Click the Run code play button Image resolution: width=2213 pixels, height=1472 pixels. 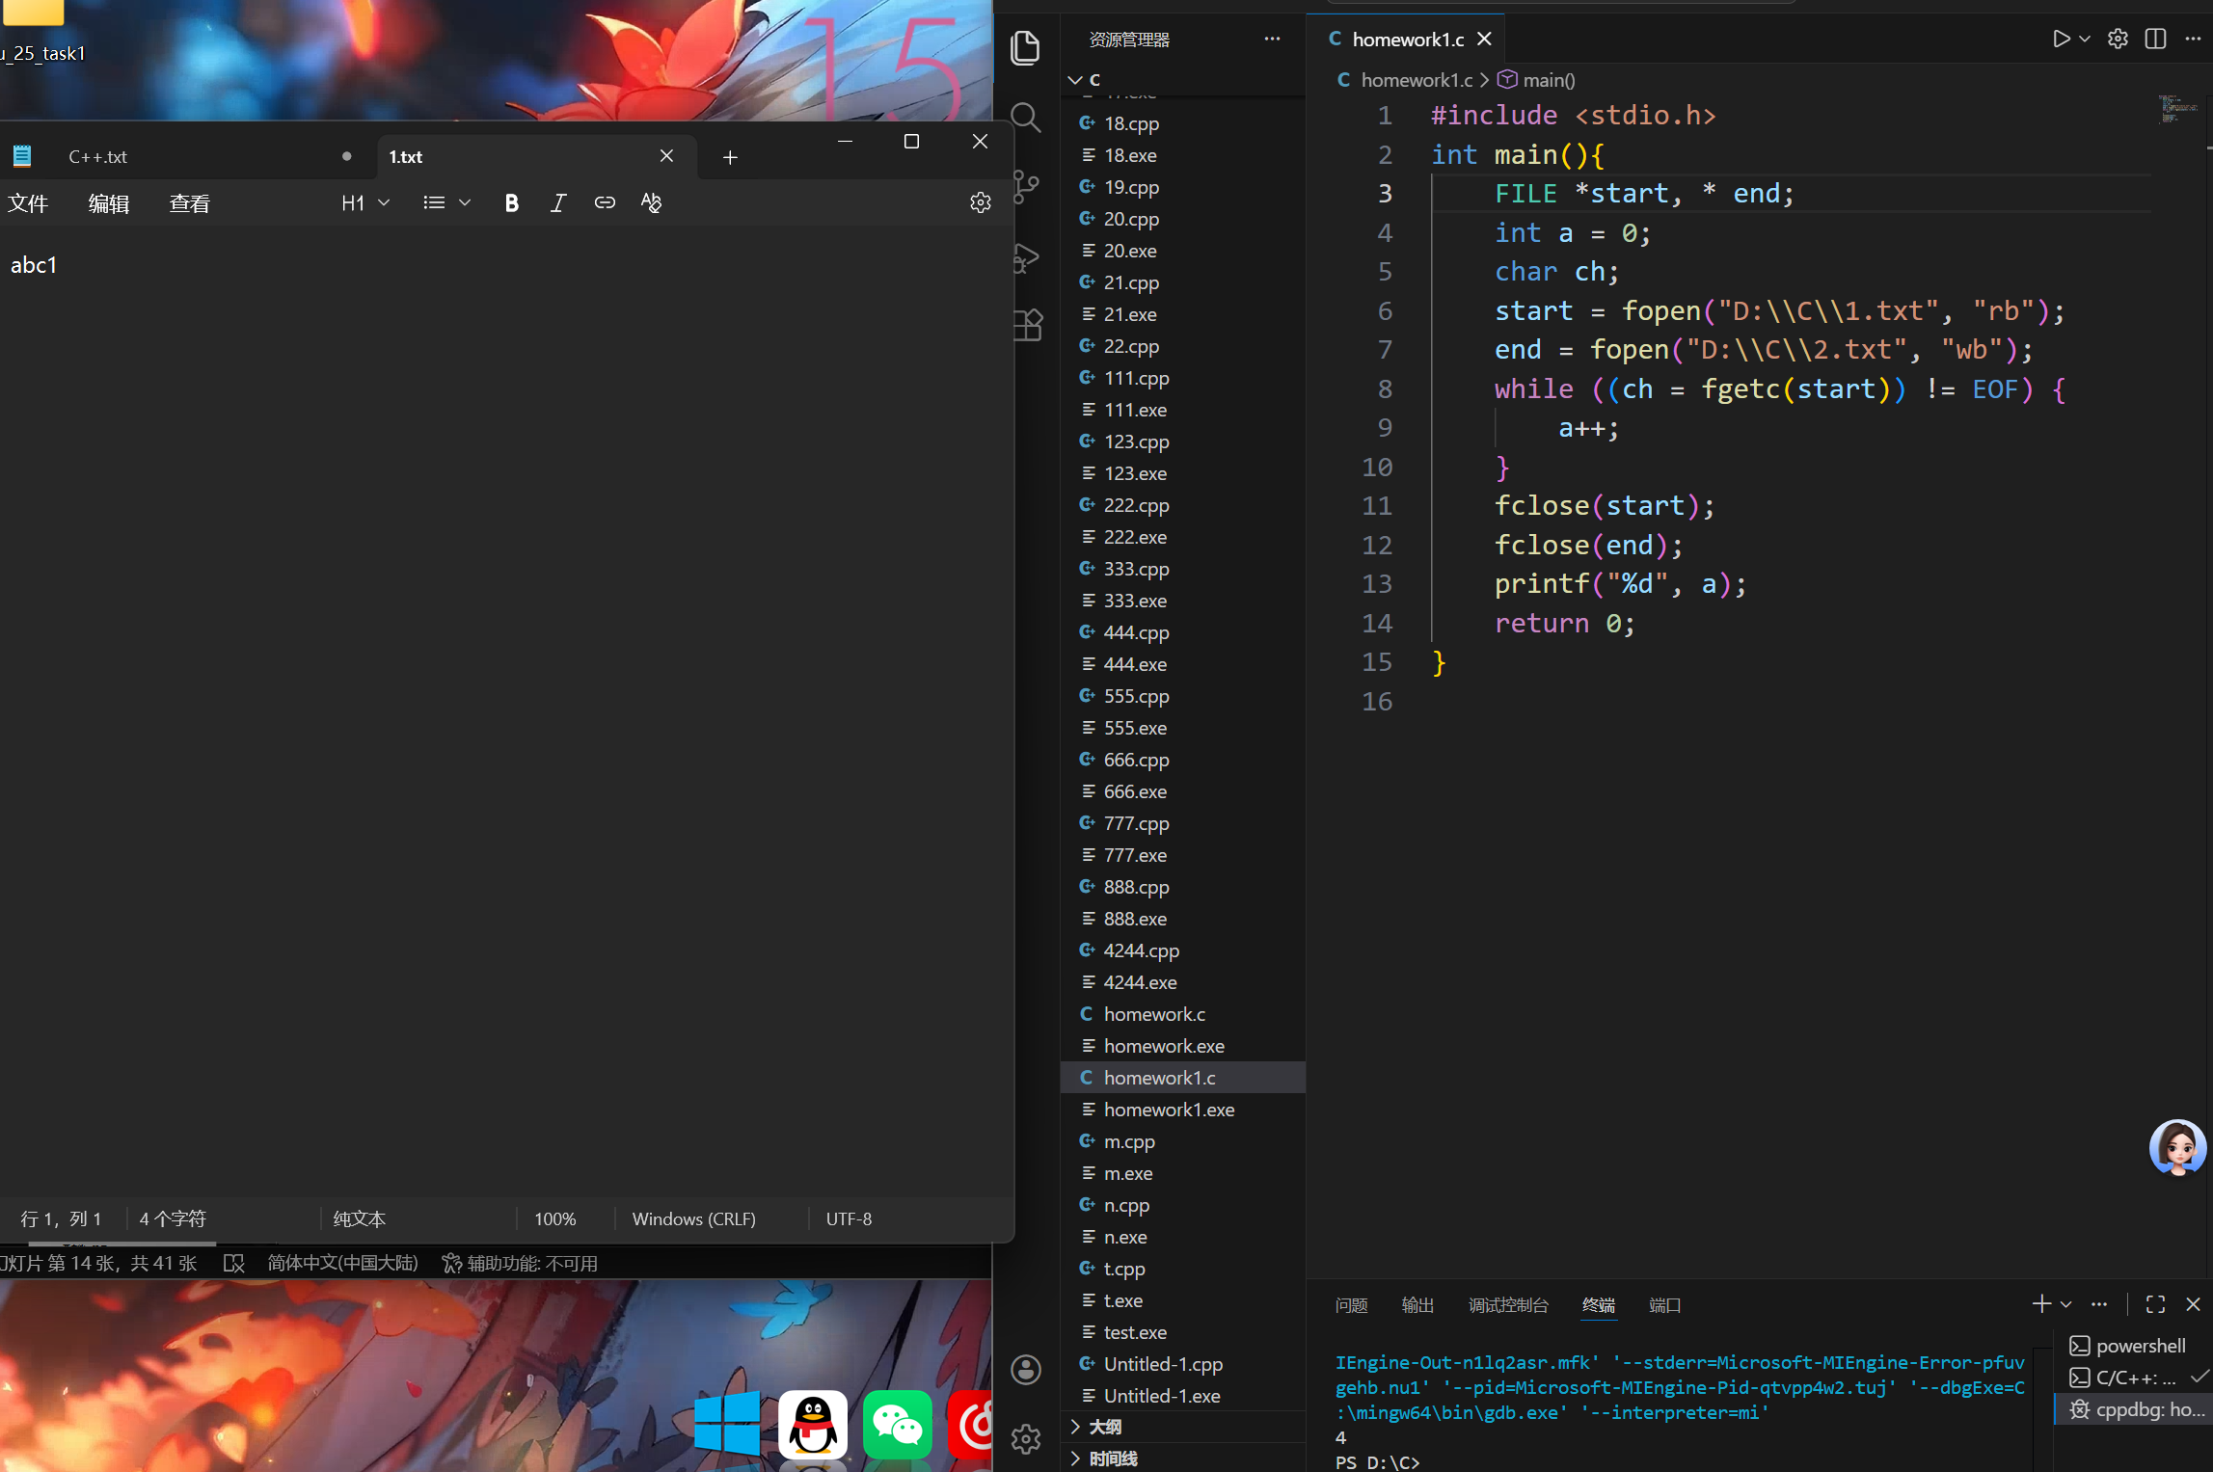pos(2061,39)
